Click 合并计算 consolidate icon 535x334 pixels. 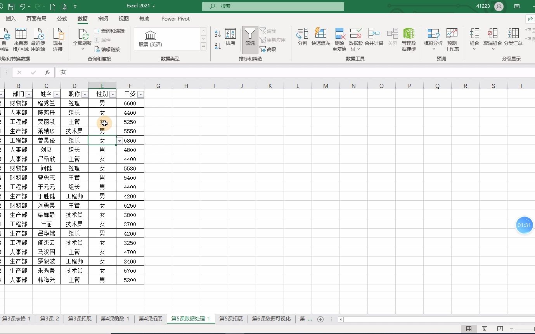click(374, 37)
